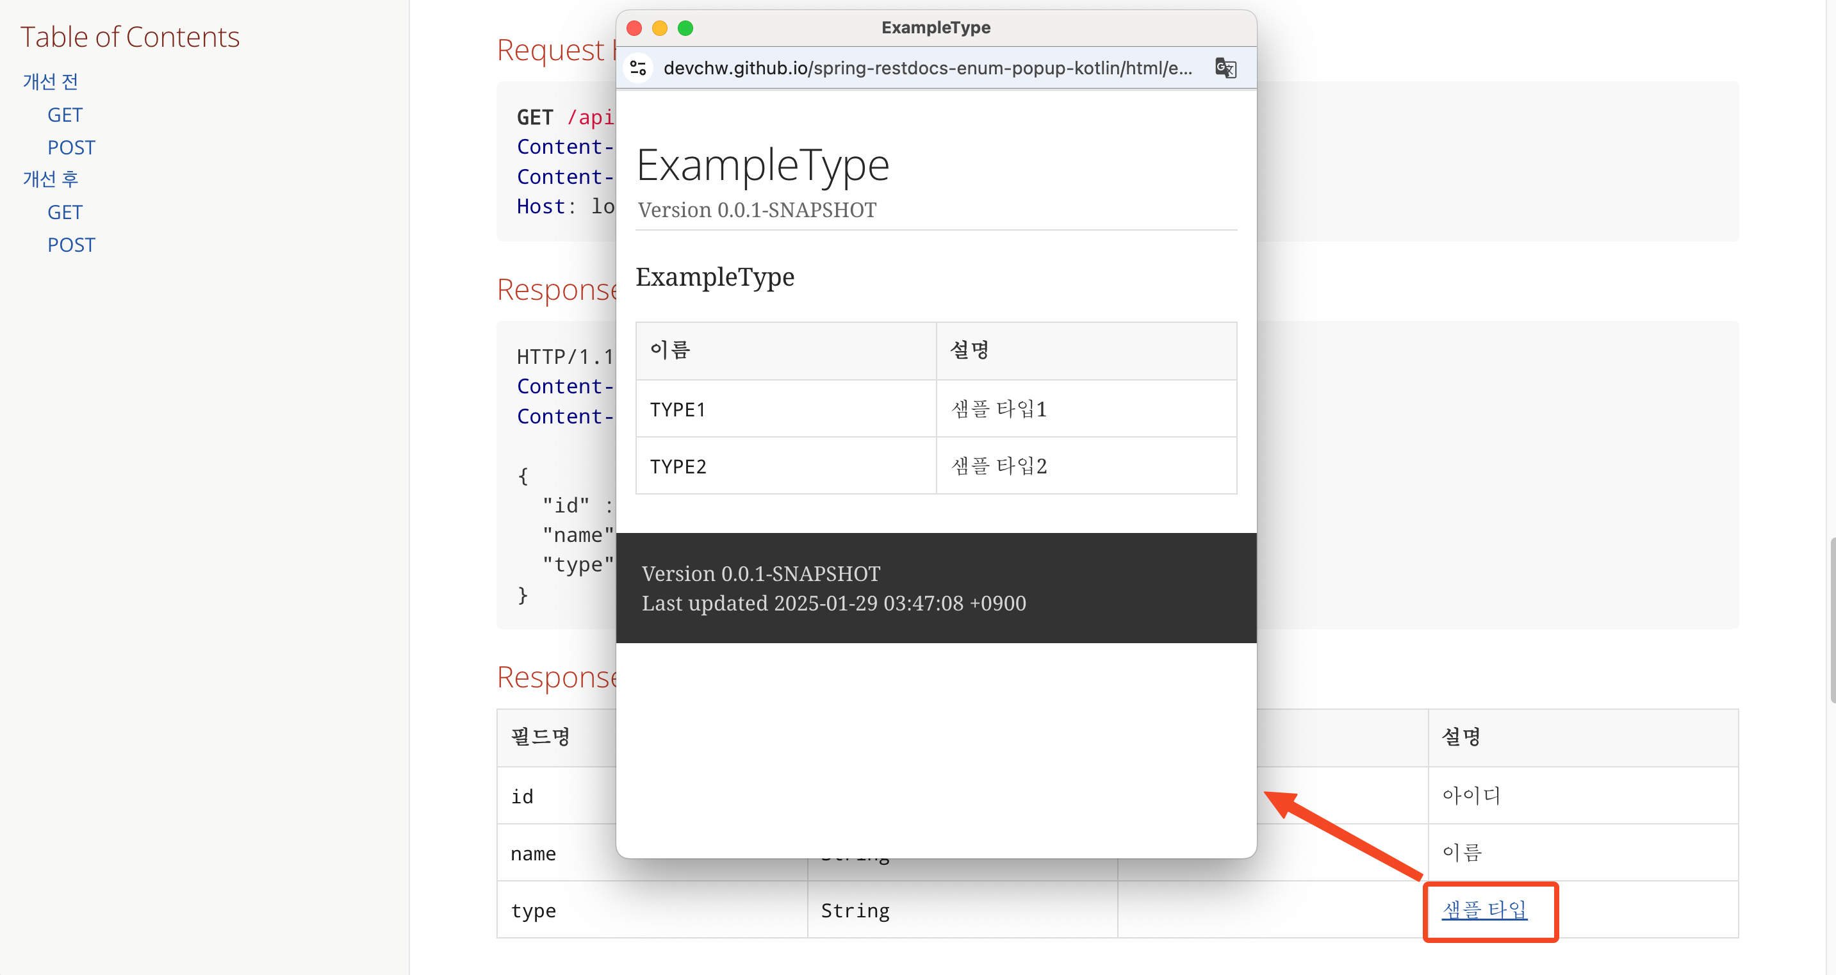Select the TYPE1 cell in popup table
Viewport: 1836px width, 975px height.
(785, 409)
